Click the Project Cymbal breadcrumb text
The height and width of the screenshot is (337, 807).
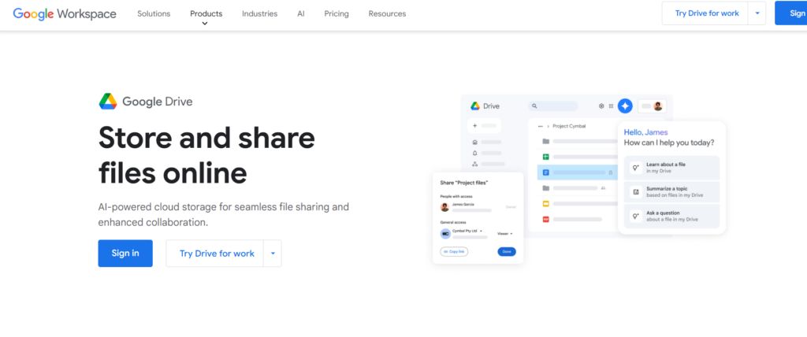point(569,126)
